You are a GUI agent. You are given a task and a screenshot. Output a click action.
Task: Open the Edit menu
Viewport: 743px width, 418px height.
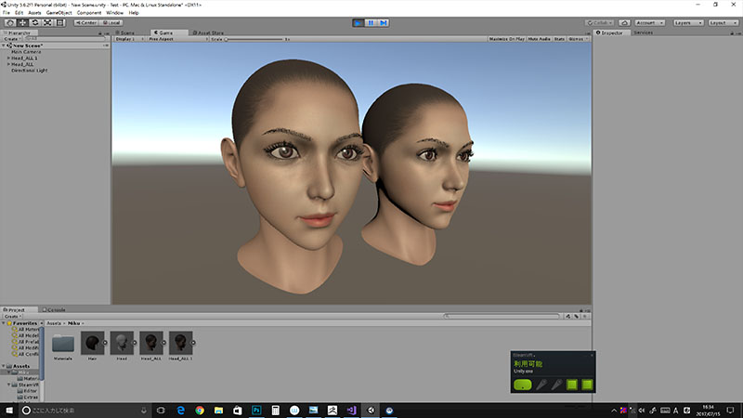[19, 13]
